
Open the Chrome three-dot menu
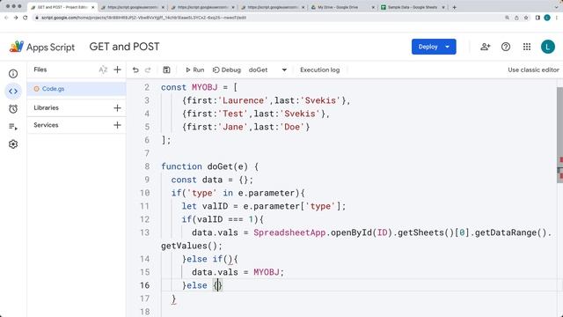pyautogui.click(x=557, y=18)
